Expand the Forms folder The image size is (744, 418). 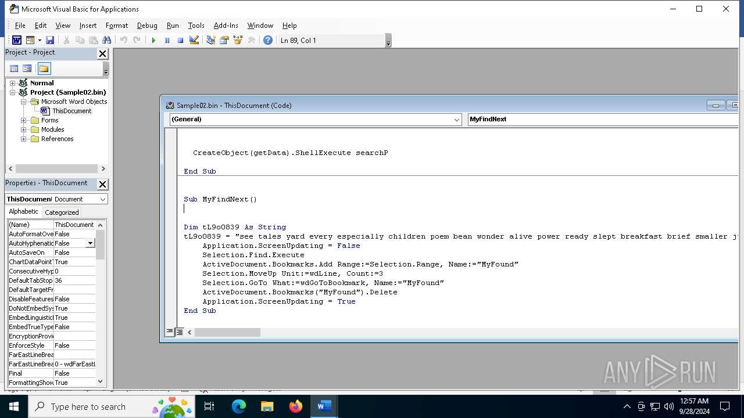point(24,120)
